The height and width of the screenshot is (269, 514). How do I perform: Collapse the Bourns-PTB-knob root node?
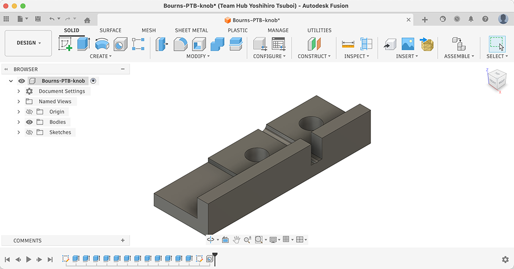pos(11,81)
